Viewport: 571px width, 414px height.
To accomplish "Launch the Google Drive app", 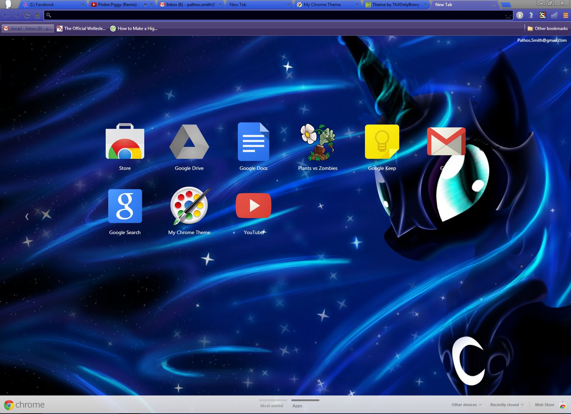I will [x=189, y=142].
